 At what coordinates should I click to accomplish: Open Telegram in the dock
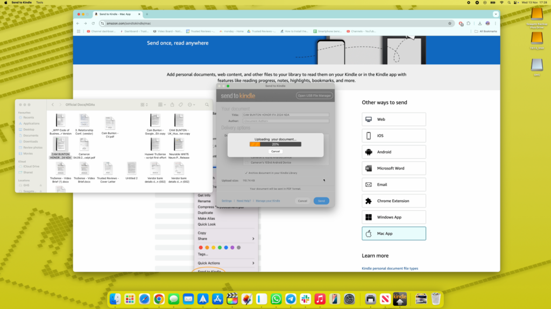click(x=291, y=299)
